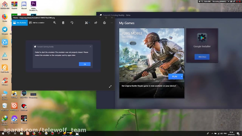Switch to Photos app in taskbar
The width and height of the screenshot is (242, 136).
pyautogui.click(x=77, y=133)
